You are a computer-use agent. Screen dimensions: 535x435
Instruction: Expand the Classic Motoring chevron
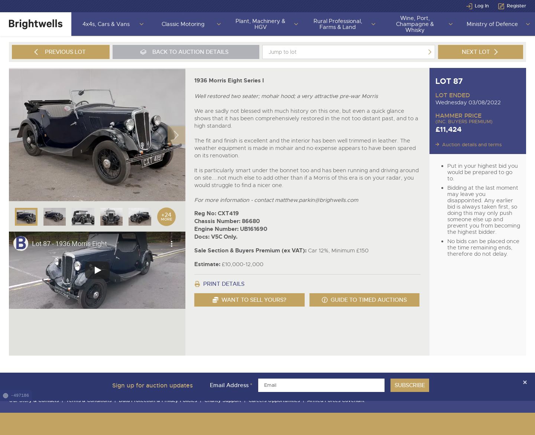(x=219, y=24)
